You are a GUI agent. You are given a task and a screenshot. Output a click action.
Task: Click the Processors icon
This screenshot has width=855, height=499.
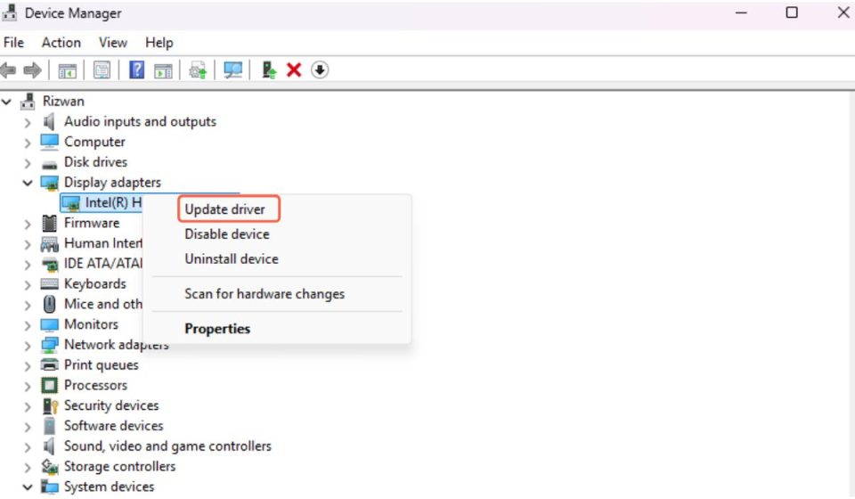tap(49, 386)
